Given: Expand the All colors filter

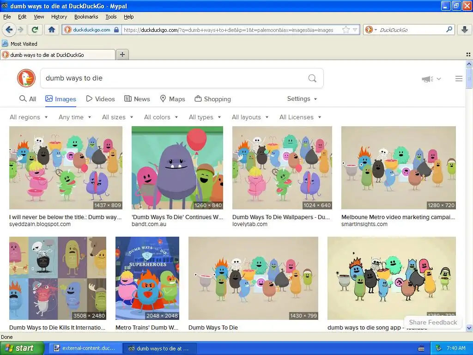Looking at the screenshot, I should click(x=161, y=117).
